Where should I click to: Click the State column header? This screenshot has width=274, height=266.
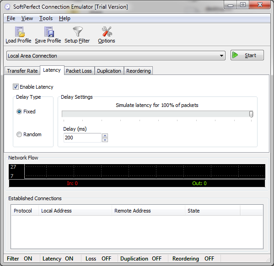click(213, 211)
